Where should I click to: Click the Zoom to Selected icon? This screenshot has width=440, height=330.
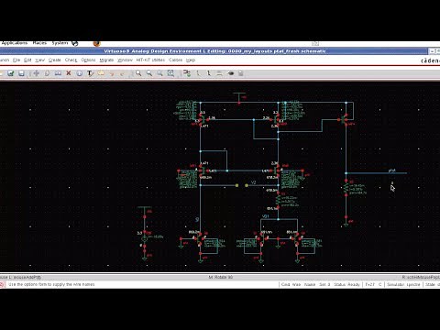click(x=170, y=73)
